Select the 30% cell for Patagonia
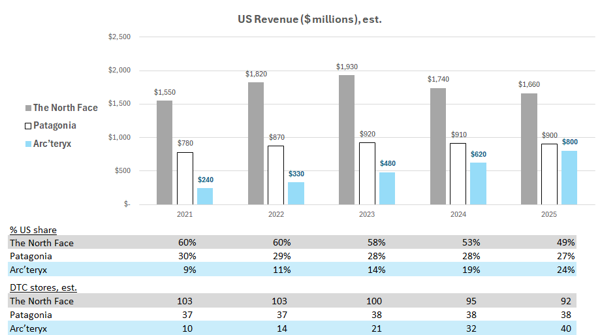Image resolution: width=600 pixels, height=335 pixels. pyautogui.click(x=187, y=256)
